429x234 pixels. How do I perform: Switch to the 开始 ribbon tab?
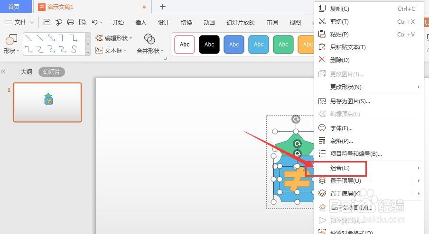pyautogui.click(x=118, y=22)
